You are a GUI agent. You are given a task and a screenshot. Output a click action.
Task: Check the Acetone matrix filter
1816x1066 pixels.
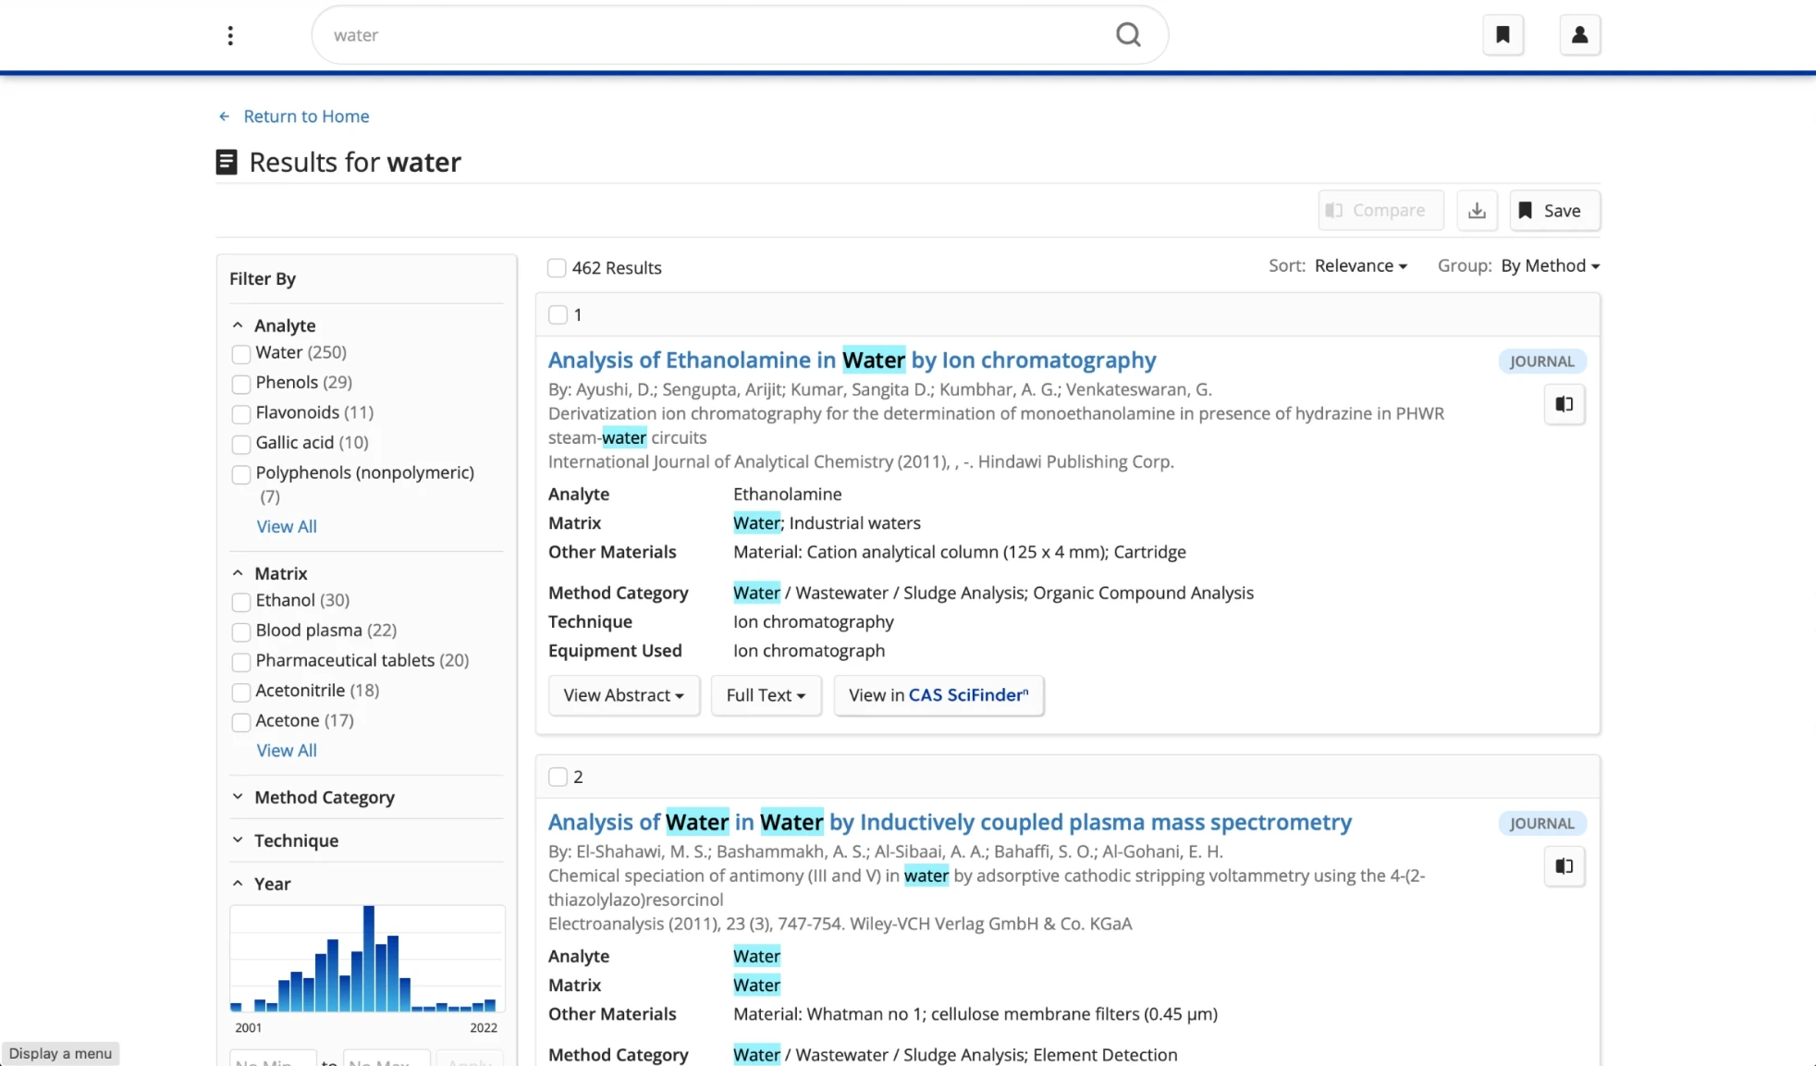[x=241, y=722]
